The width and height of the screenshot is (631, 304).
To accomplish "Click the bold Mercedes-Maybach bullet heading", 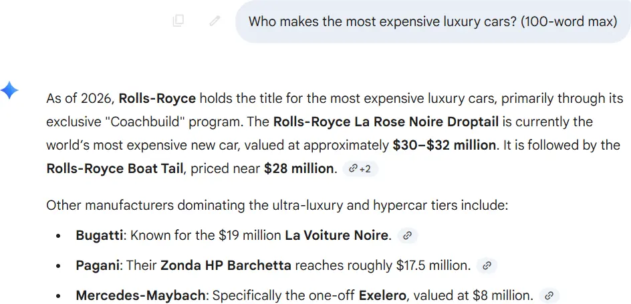I will click(x=141, y=295).
